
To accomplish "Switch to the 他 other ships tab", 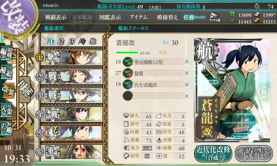I will pos(93,41).
